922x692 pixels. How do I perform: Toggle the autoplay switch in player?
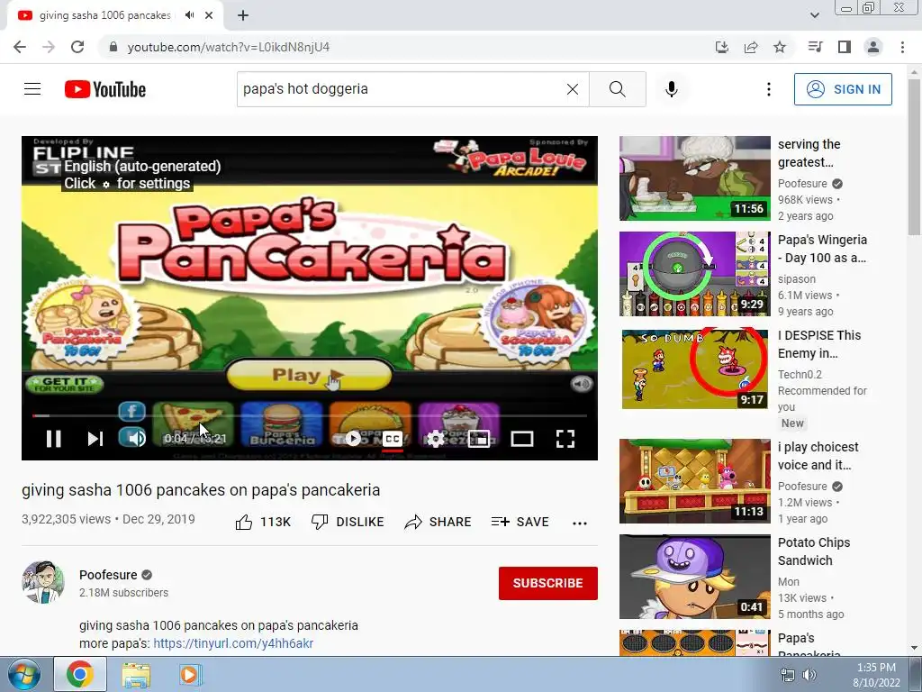coord(352,439)
